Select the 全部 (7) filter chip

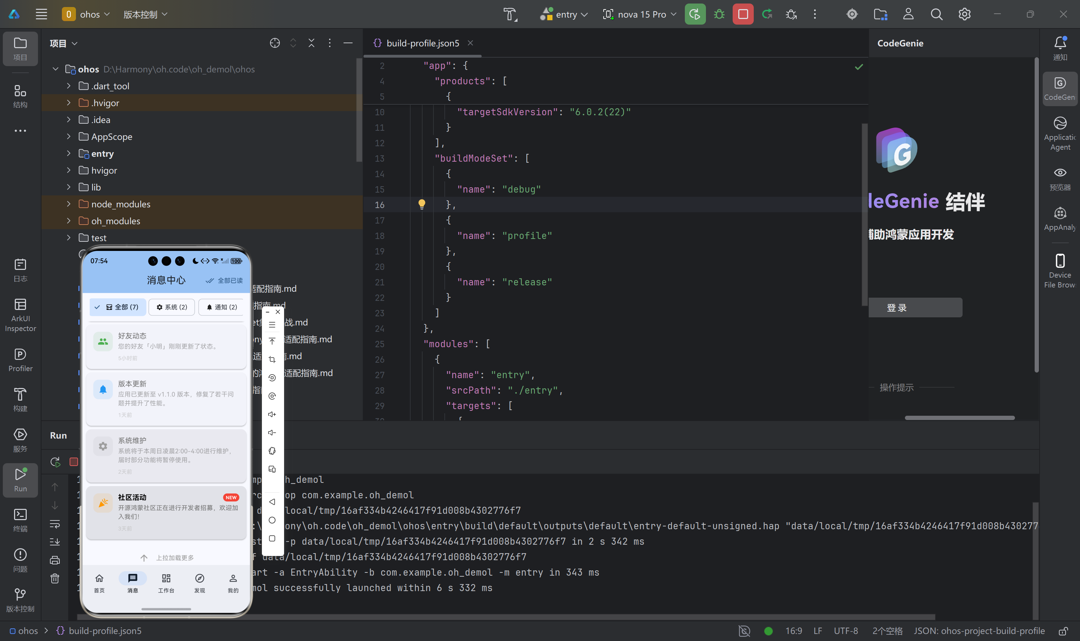coord(118,307)
